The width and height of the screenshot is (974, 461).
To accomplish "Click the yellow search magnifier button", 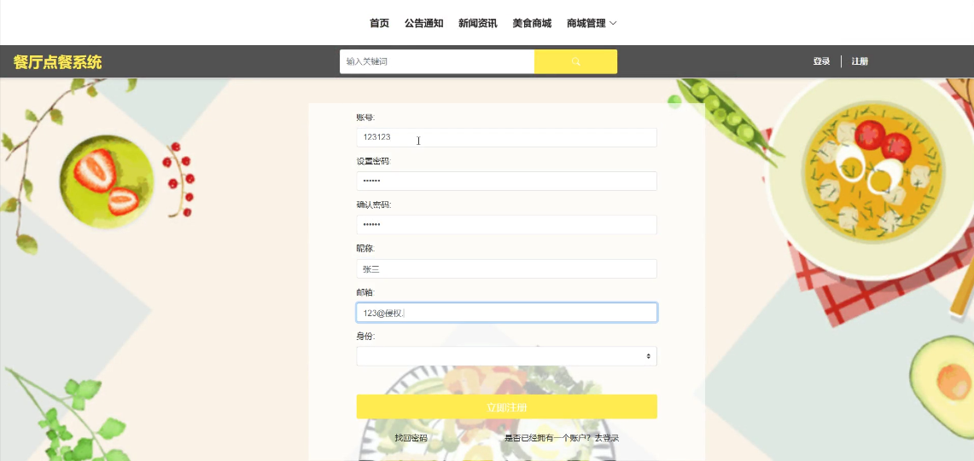I will click(x=575, y=61).
